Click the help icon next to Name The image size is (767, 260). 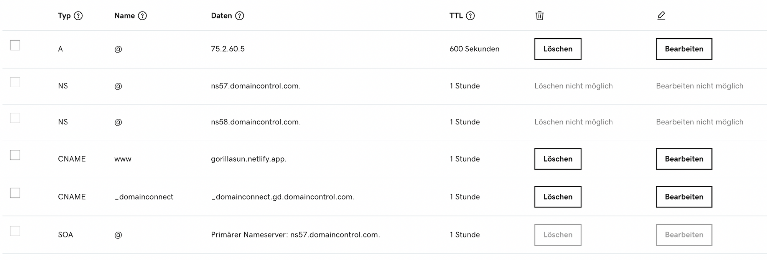point(142,16)
